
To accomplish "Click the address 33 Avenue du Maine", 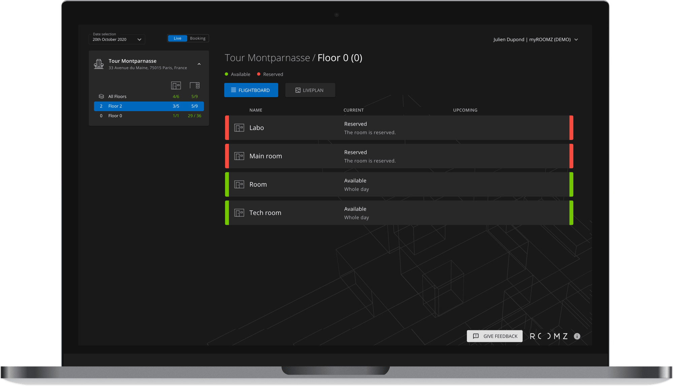I will click(148, 68).
